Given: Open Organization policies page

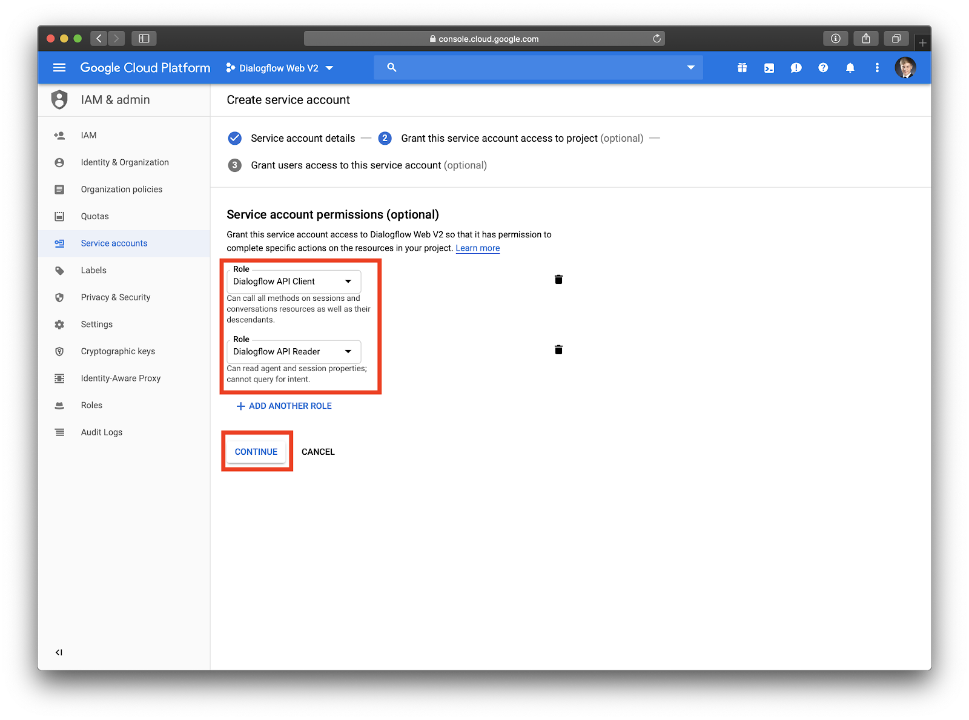Looking at the screenshot, I should [122, 189].
